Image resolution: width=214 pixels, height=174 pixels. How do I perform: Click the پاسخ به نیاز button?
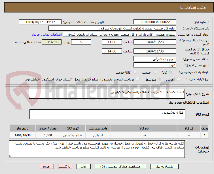coord(164,167)
